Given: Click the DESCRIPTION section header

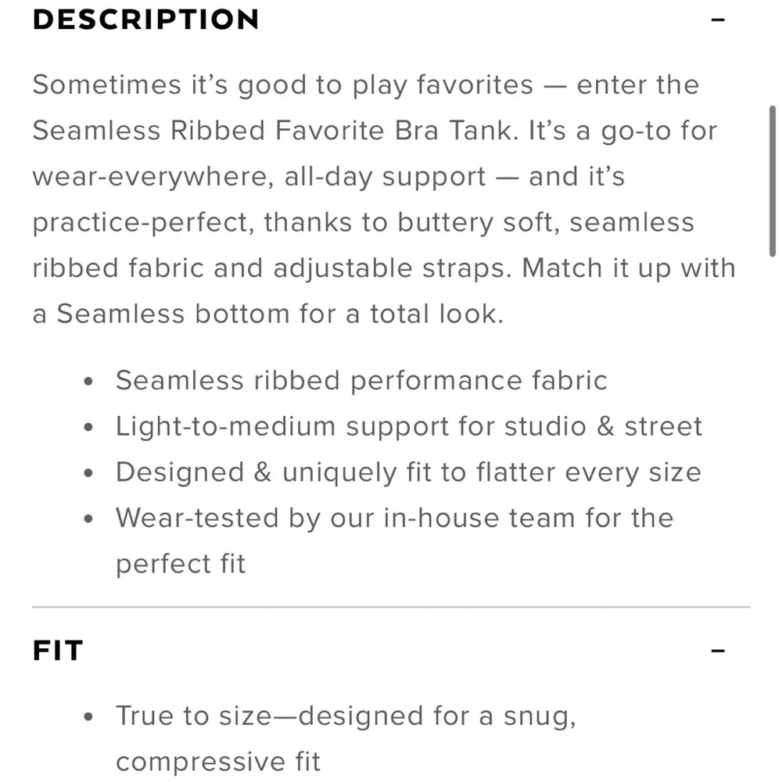Looking at the screenshot, I should 145,20.
